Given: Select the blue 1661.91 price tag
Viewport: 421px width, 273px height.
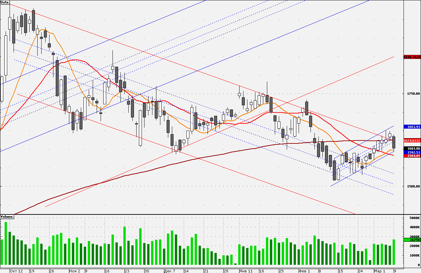Looking at the screenshot, I should [412, 127].
